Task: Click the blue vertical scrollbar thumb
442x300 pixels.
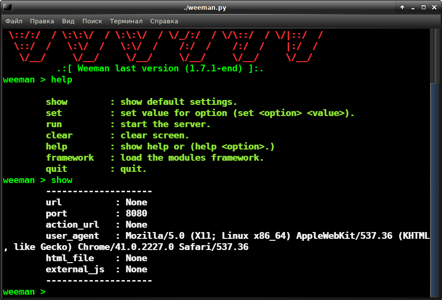Action: (434, 189)
